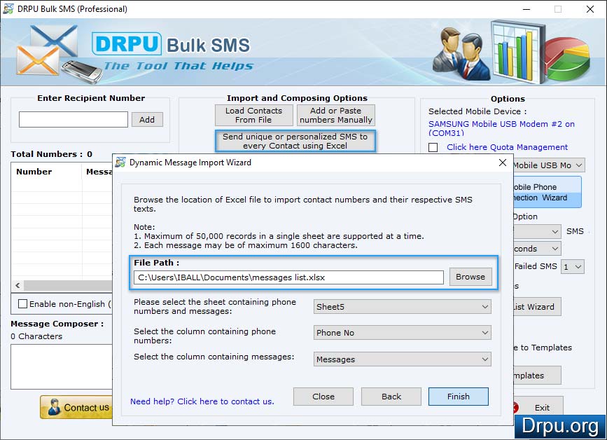The height and width of the screenshot is (440, 607).
Task: Enable the non-English checkbox
Action: (x=23, y=303)
